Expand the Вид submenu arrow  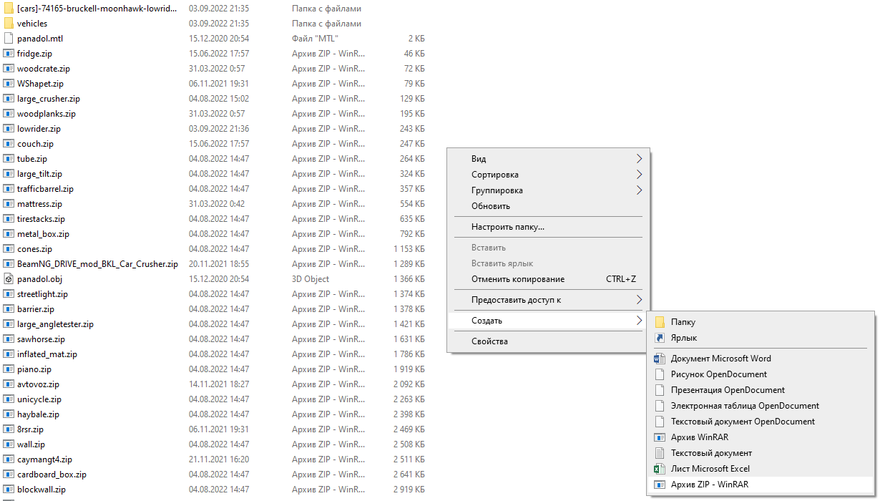(x=639, y=159)
